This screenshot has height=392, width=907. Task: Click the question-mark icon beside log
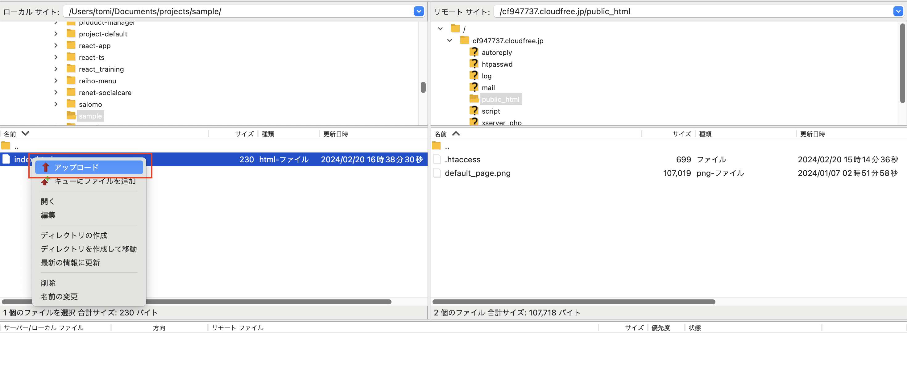(x=474, y=76)
